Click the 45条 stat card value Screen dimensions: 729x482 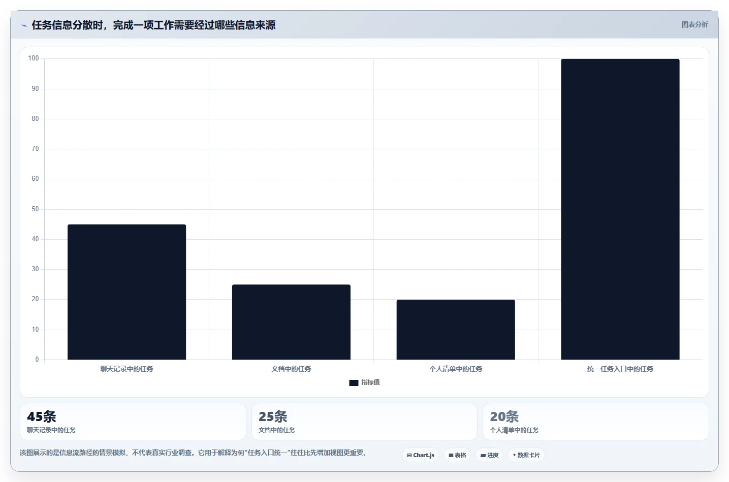pos(42,416)
